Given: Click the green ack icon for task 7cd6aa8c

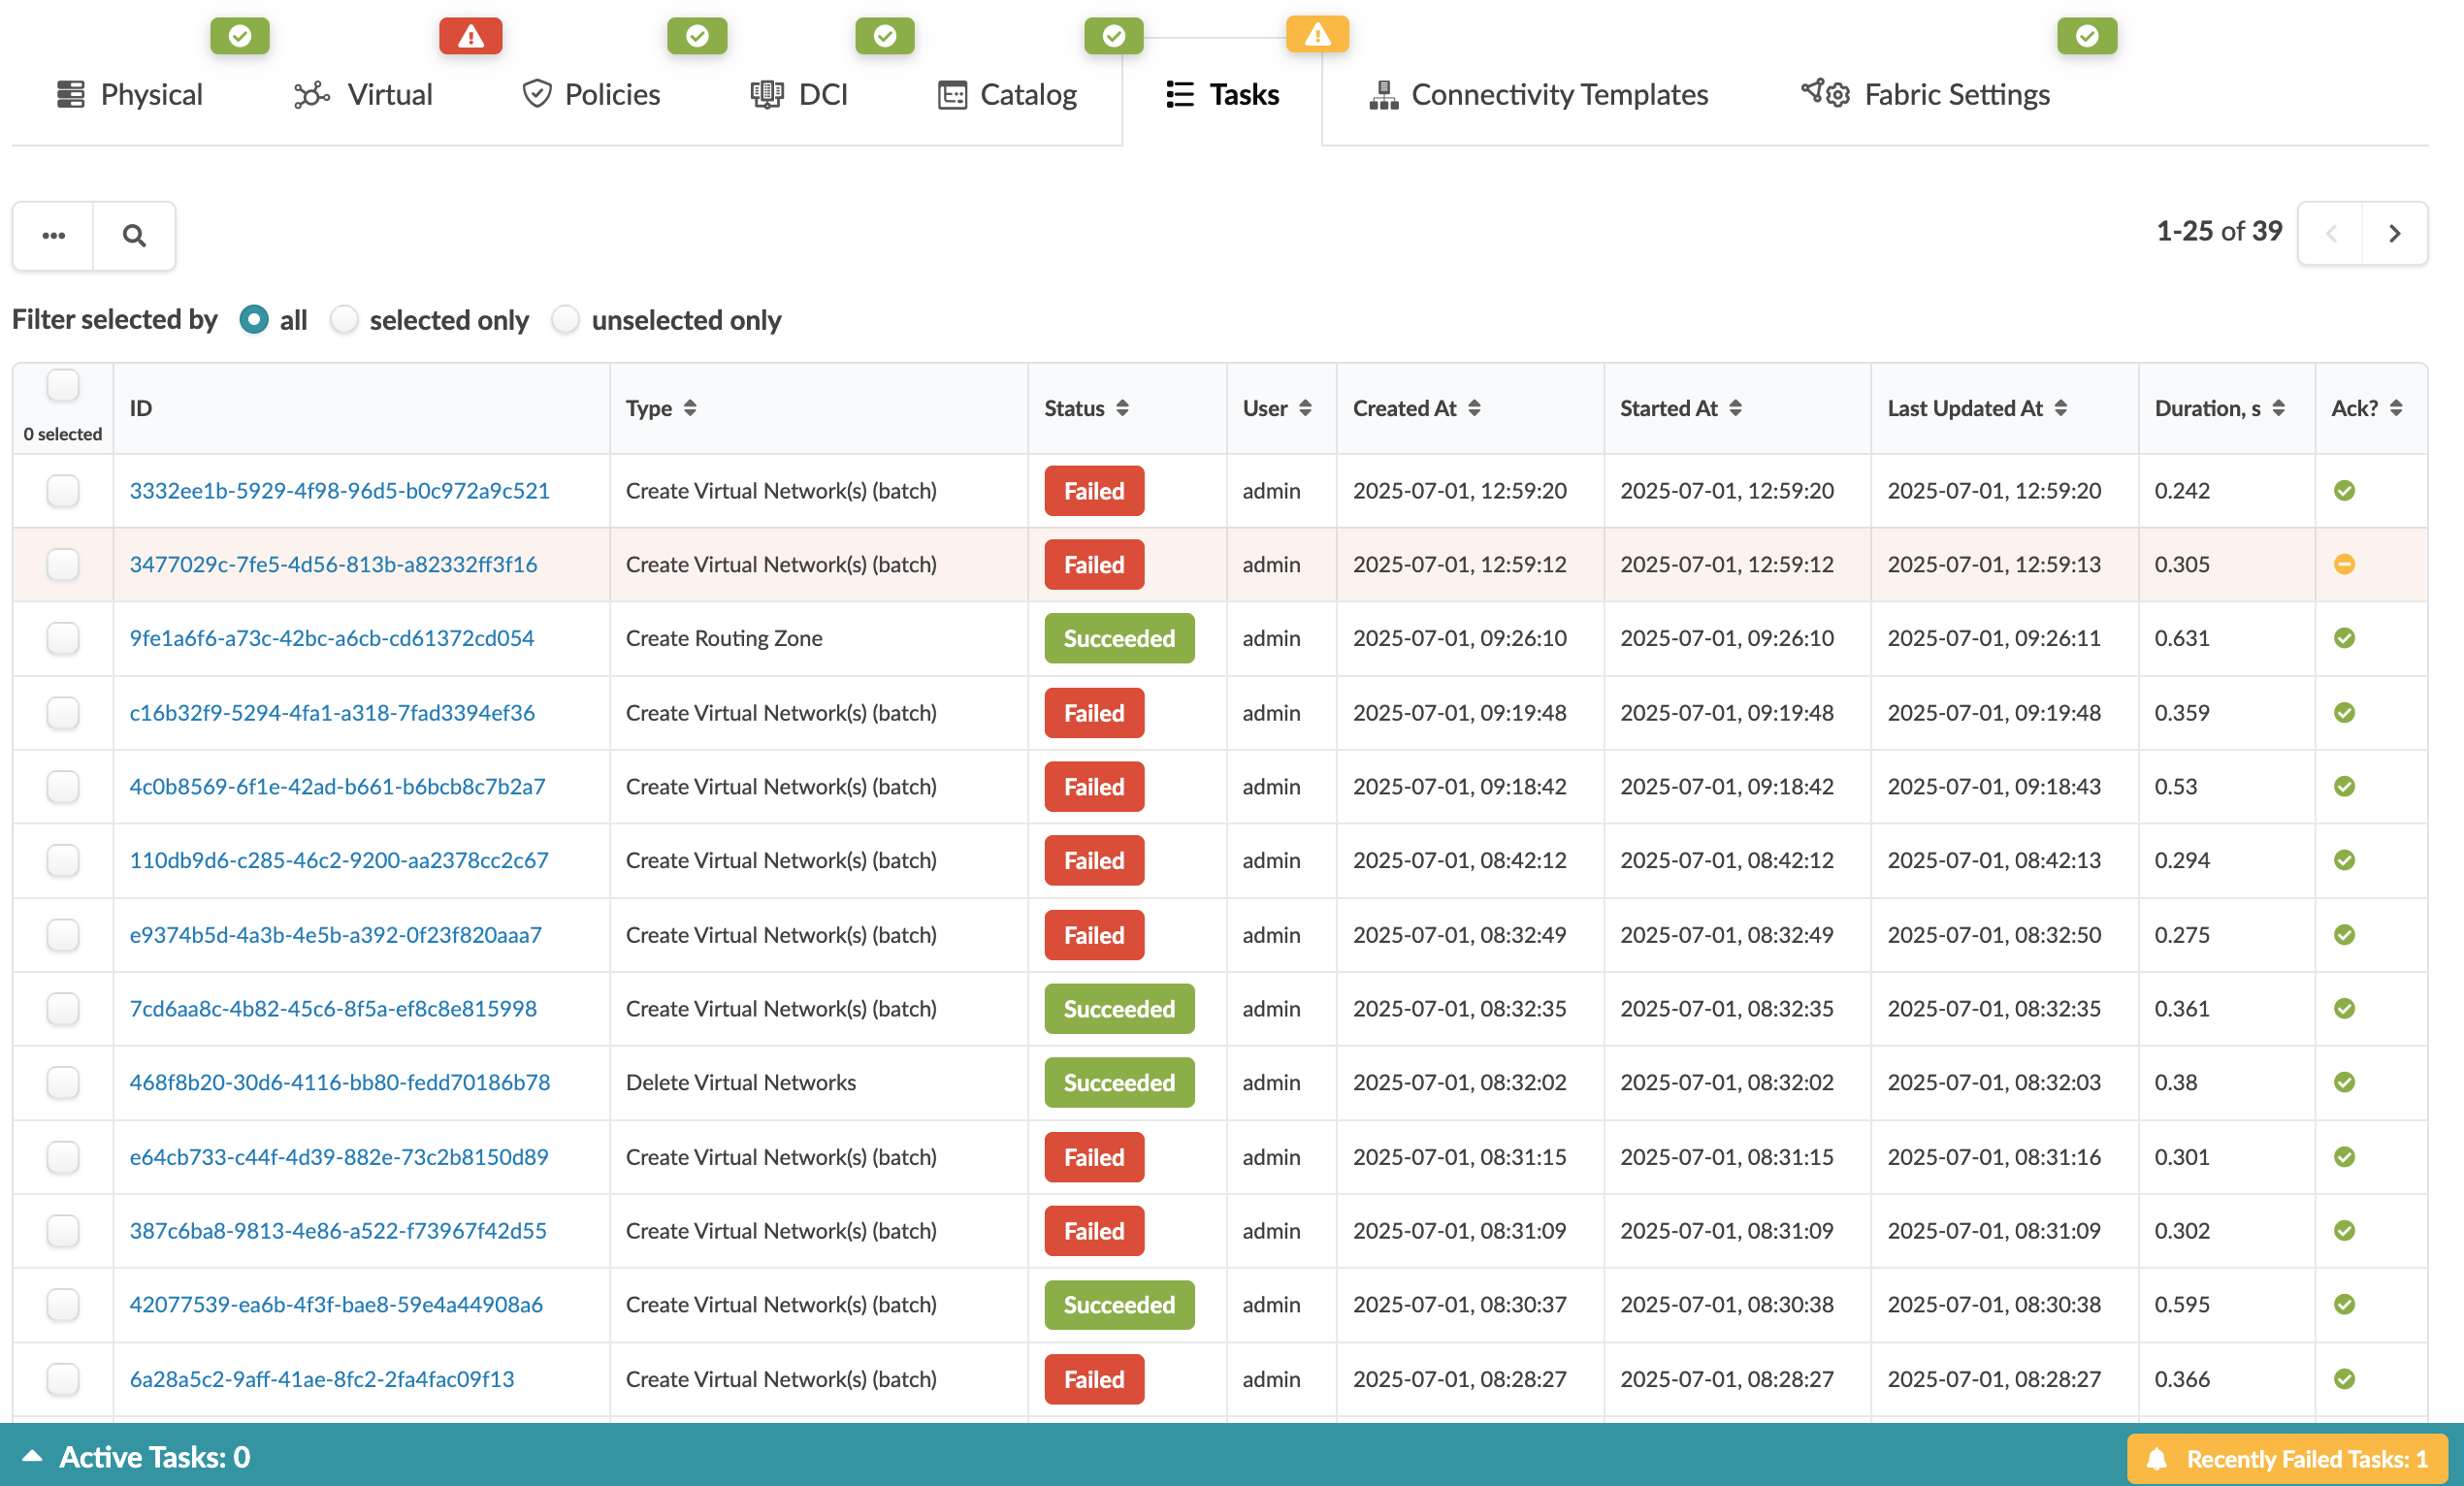Looking at the screenshot, I should click(2344, 1008).
